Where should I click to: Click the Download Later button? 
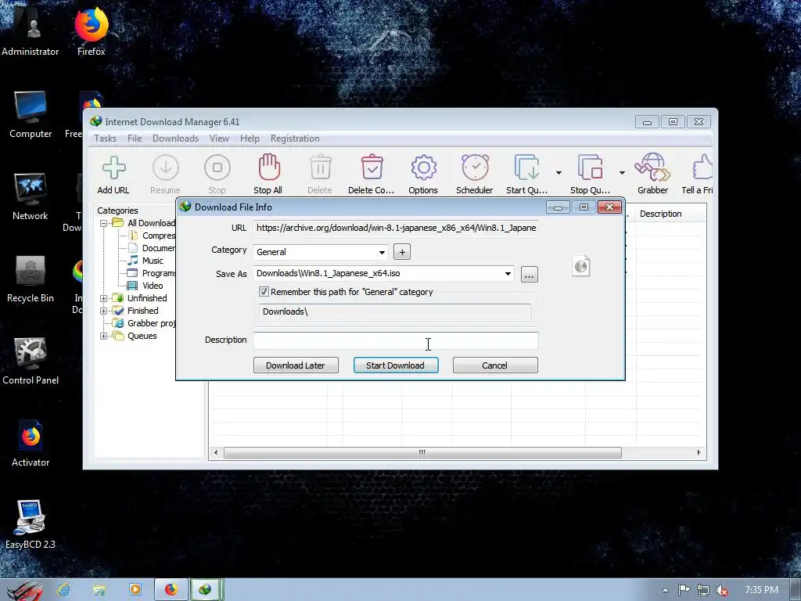tap(296, 365)
